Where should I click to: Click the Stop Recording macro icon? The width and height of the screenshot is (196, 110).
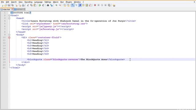(x=99, y=5)
